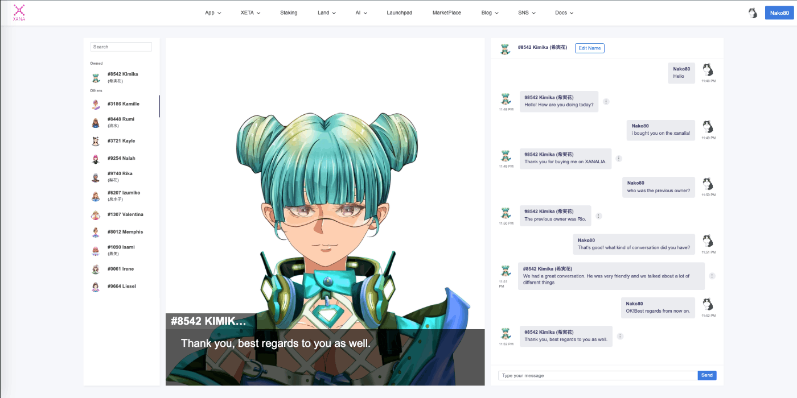
Task: Expand the AI dropdown menu
Action: click(361, 13)
